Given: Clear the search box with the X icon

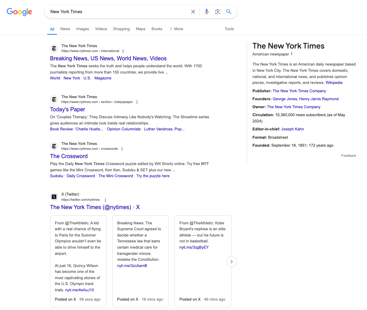Looking at the screenshot, I should [193, 11].
